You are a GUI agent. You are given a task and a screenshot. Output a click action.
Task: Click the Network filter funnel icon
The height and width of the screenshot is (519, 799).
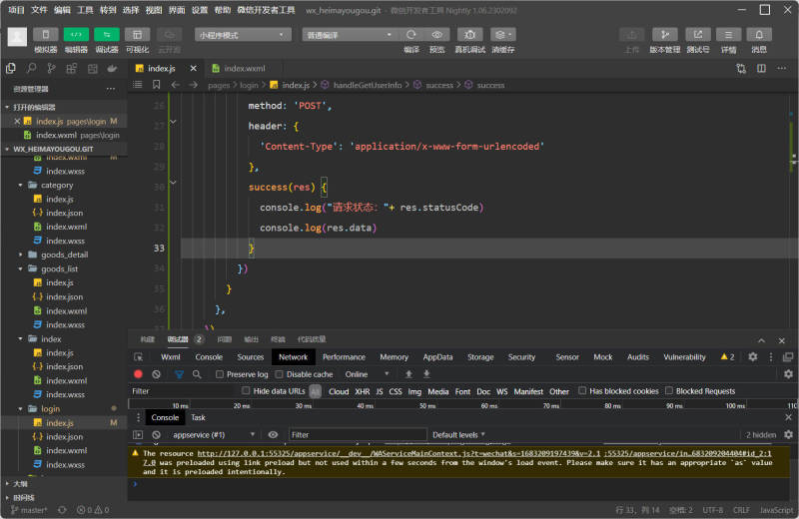(x=179, y=374)
